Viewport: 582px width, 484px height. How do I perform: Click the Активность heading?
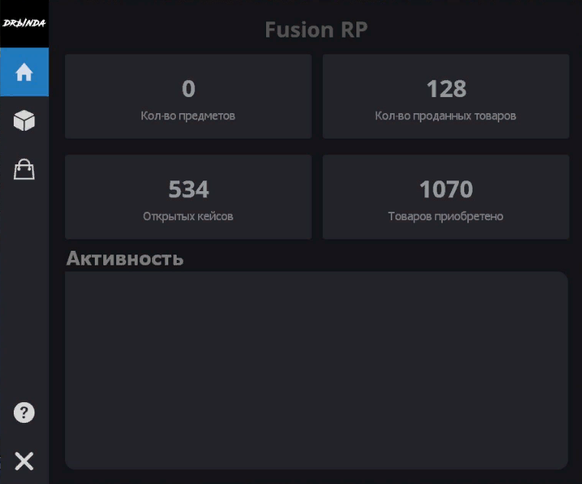(x=125, y=258)
